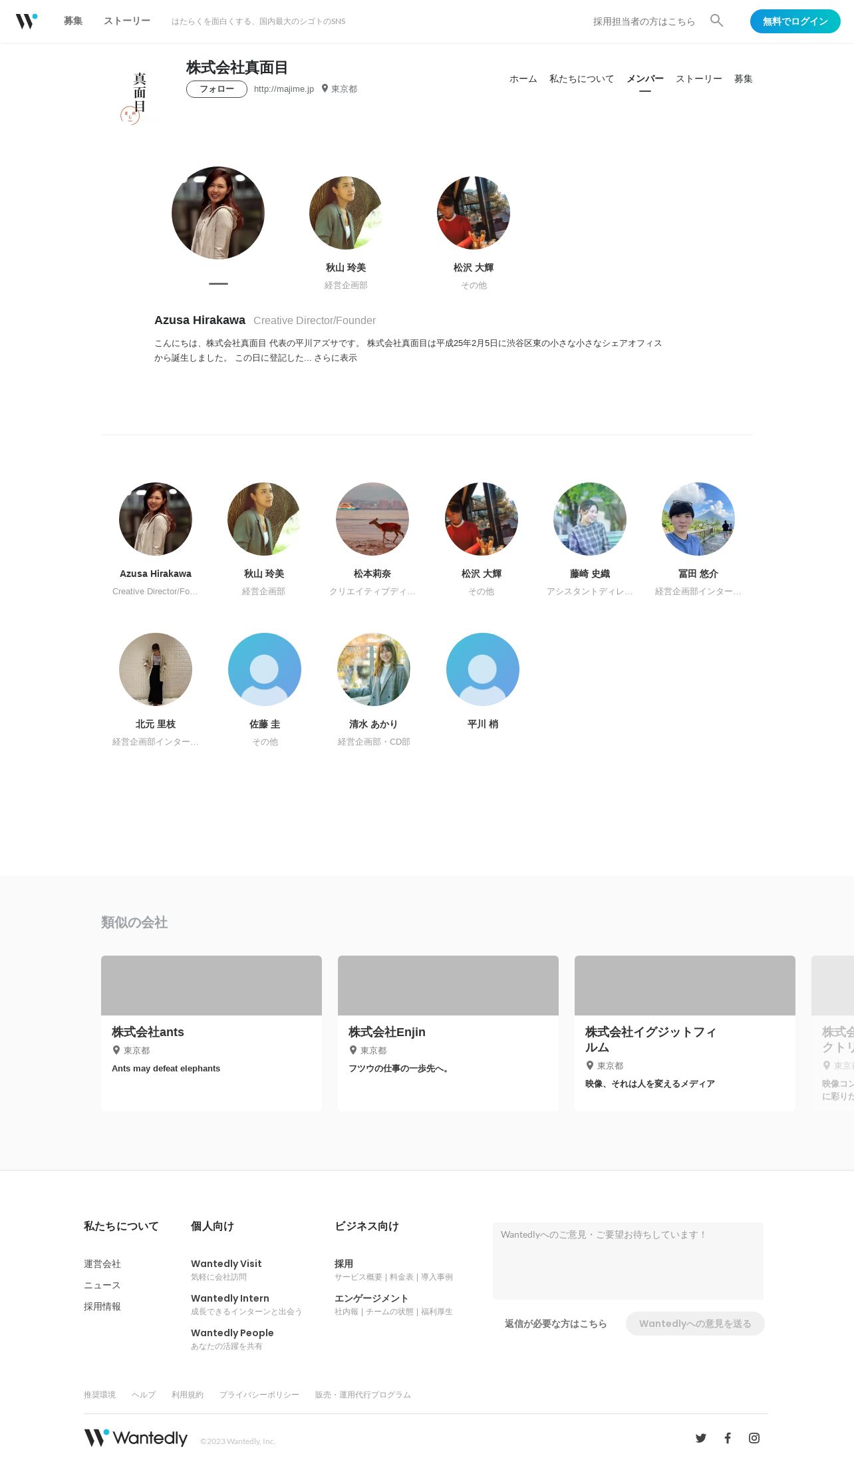Follow the company with フォロー button
This screenshot has height=1462, width=854.
pyautogui.click(x=217, y=89)
